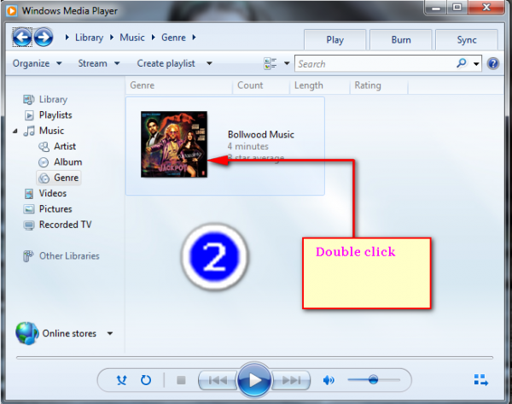Image resolution: width=512 pixels, height=404 pixels.
Task: Click the Artist icon in the sidebar
Action: click(x=44, y=146)
